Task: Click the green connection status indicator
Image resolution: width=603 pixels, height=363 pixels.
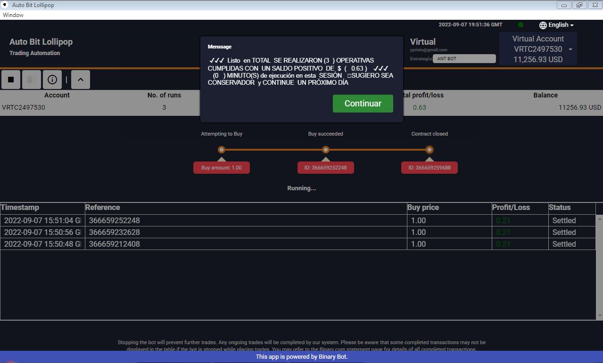Action: 520,25
